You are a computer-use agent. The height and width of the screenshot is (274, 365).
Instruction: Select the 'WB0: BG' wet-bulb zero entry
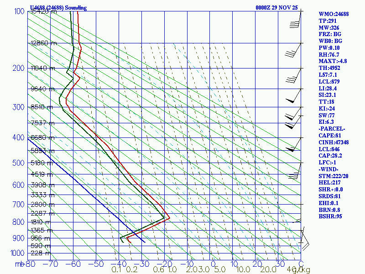coord(330,41)
